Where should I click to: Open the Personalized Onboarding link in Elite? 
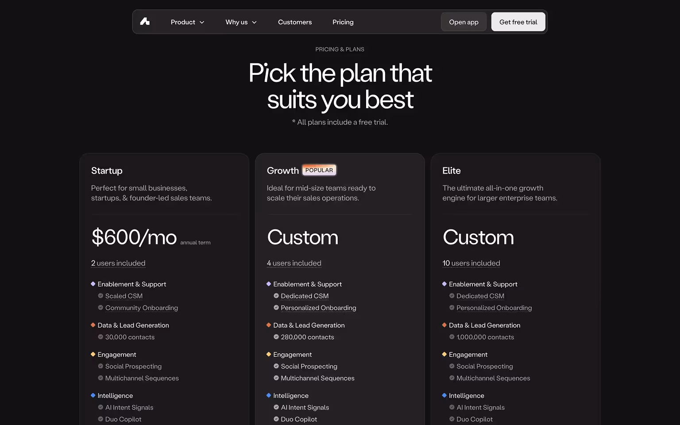pos(494,307)
